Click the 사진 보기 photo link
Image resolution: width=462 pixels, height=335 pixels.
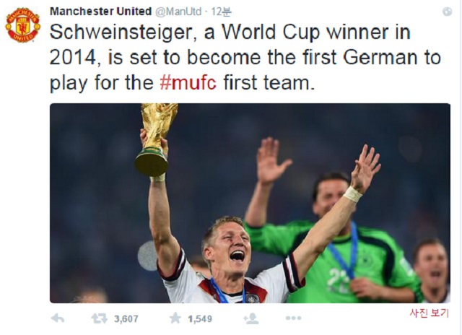(429, 313)
